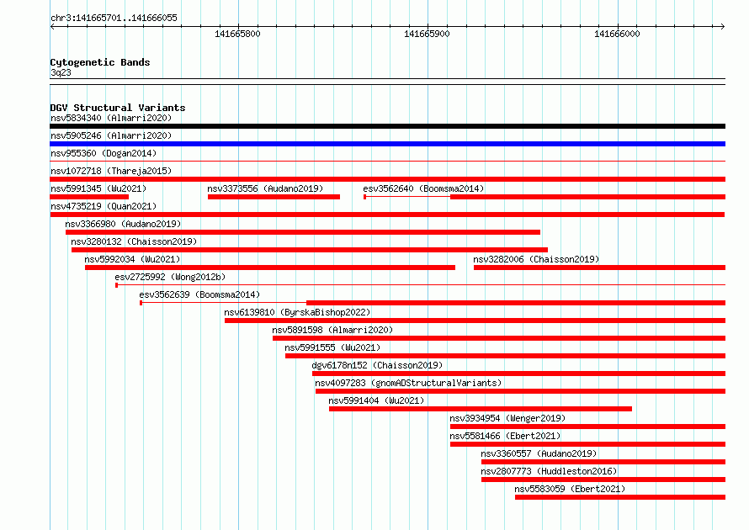The image size is (749, 530).
Task: Click the DGV Structural Variants track title
Action: click(x=118, y=108)
